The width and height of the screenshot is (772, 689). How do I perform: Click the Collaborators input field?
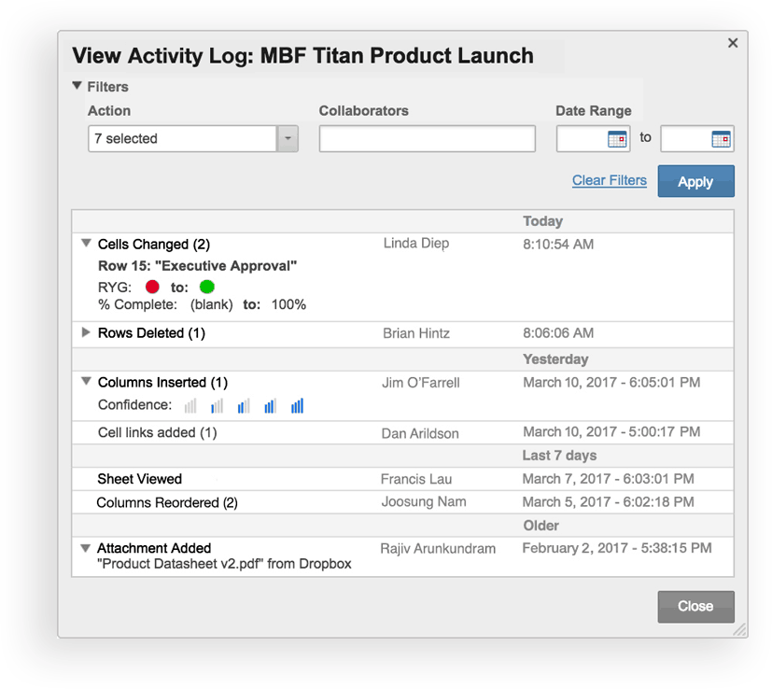coord(427,139)
